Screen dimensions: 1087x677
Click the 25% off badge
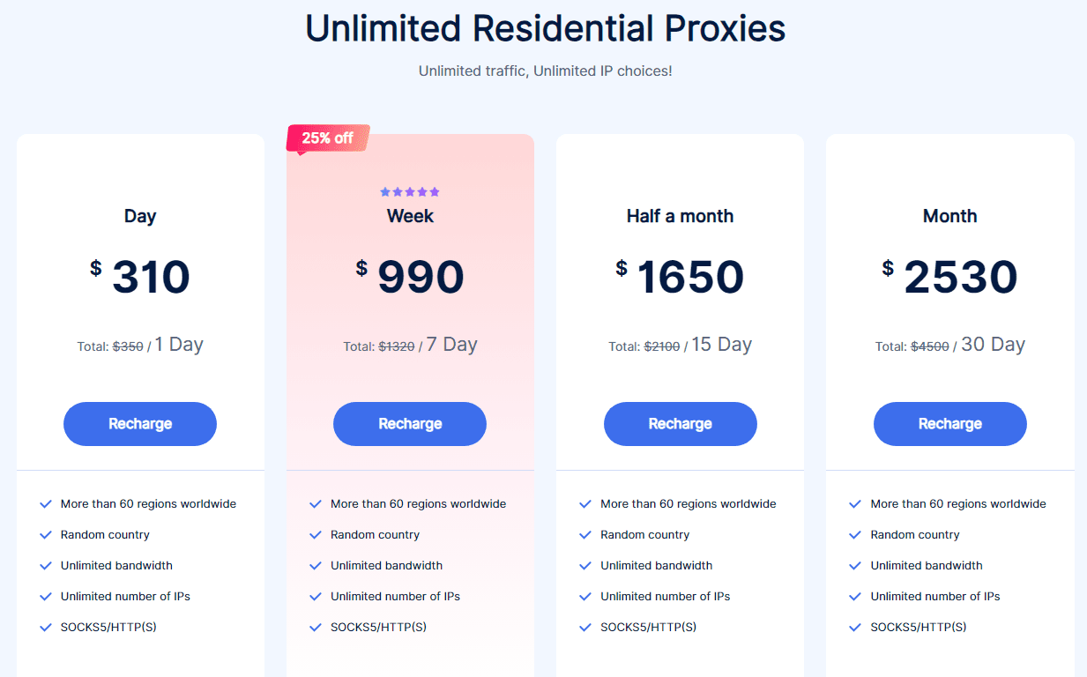(x=327, y=138)
